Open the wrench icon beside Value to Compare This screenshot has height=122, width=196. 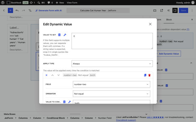[x=70, y=102]
